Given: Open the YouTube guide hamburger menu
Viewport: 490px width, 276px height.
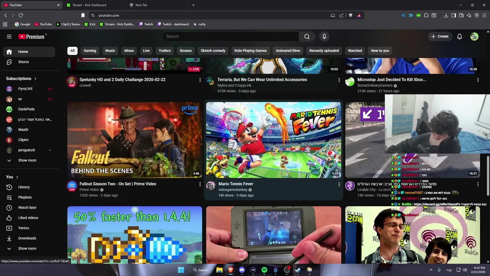Looking at the screenshot, I should coord(9,36).
